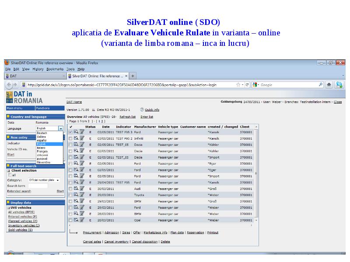Check the Ford 29/03/2011 row checkbox
350x262 pixels.
(x=70, y=207)
